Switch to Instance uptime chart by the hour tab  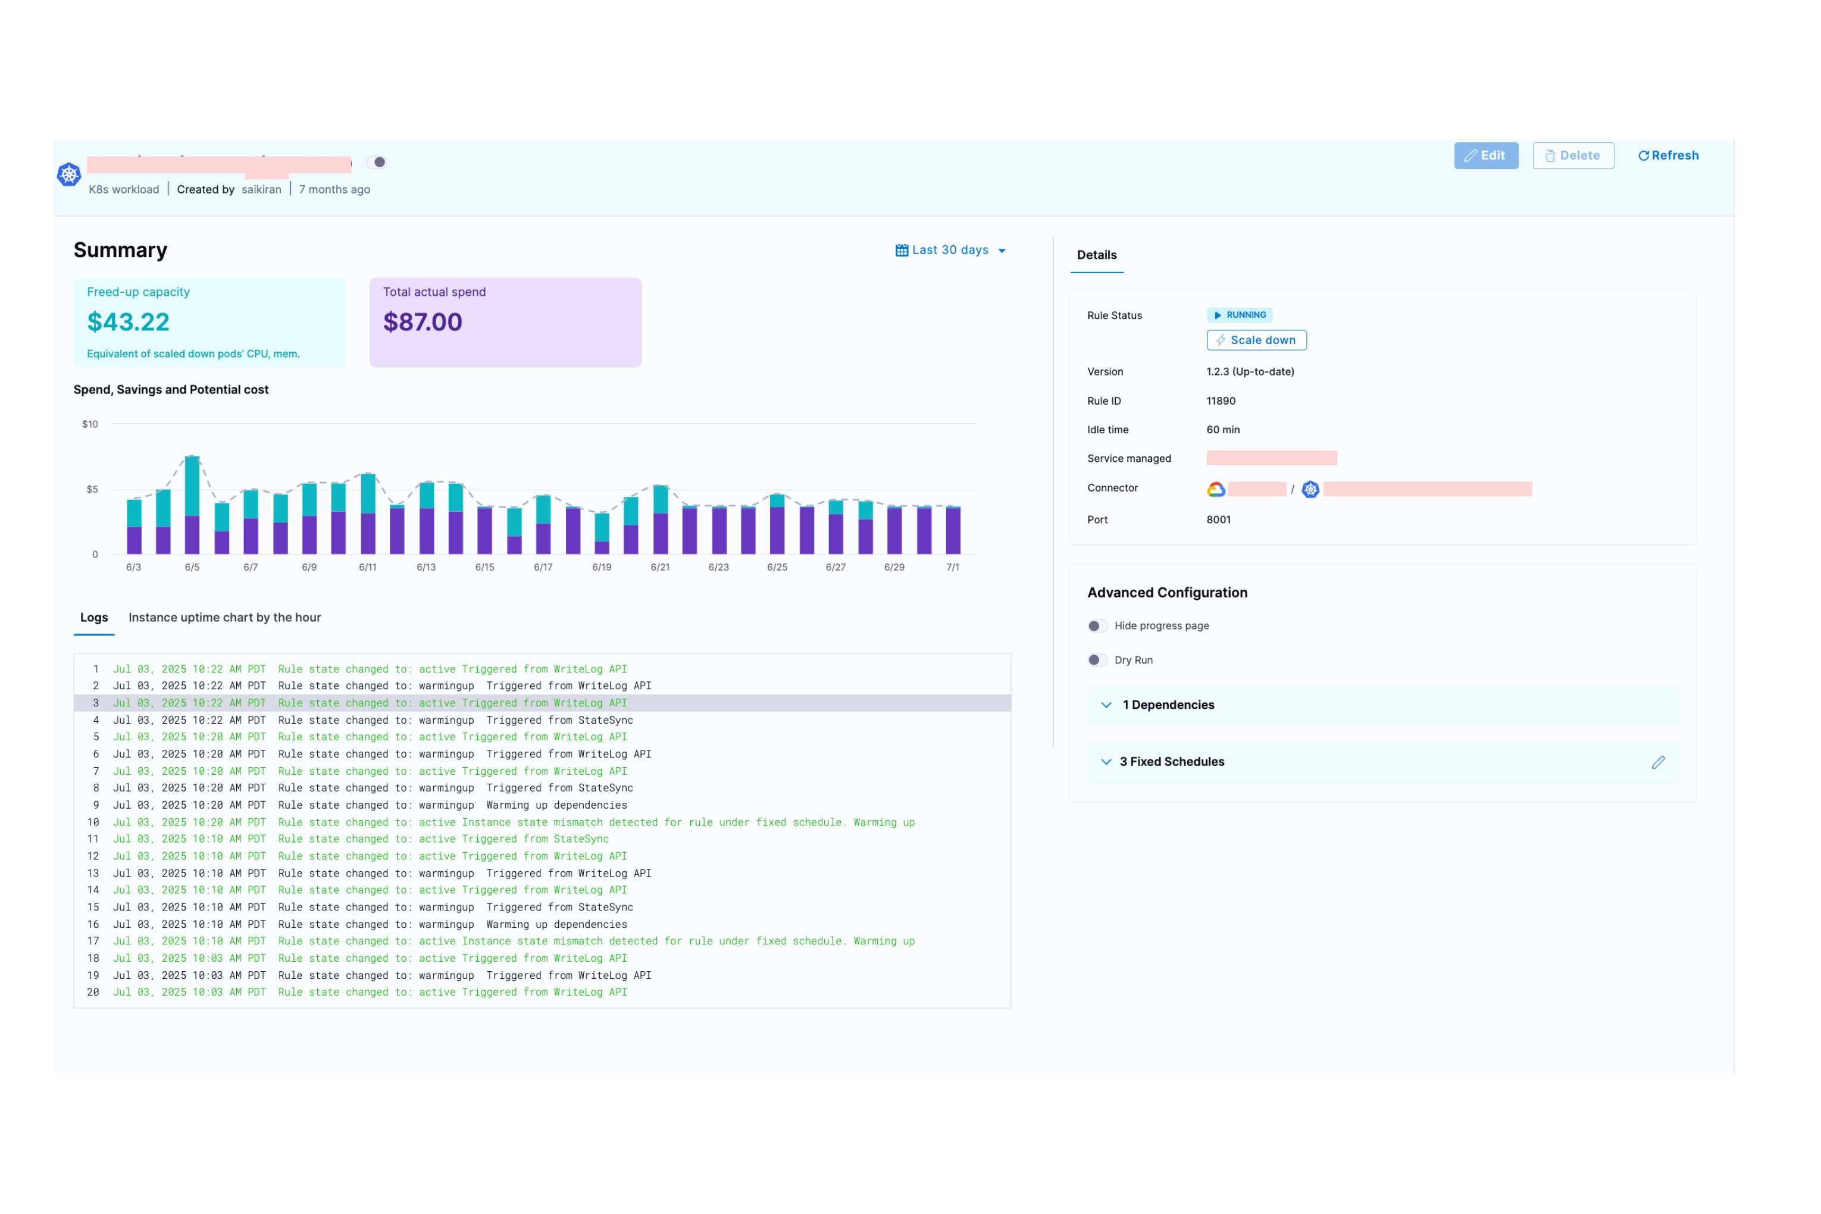click(224, 617)
